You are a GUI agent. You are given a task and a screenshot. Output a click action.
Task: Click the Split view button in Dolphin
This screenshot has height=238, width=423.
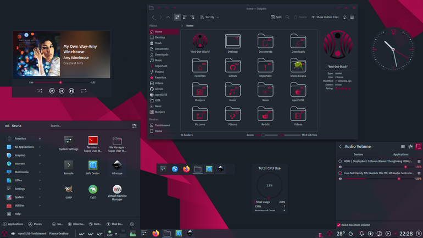click(276, 17)
